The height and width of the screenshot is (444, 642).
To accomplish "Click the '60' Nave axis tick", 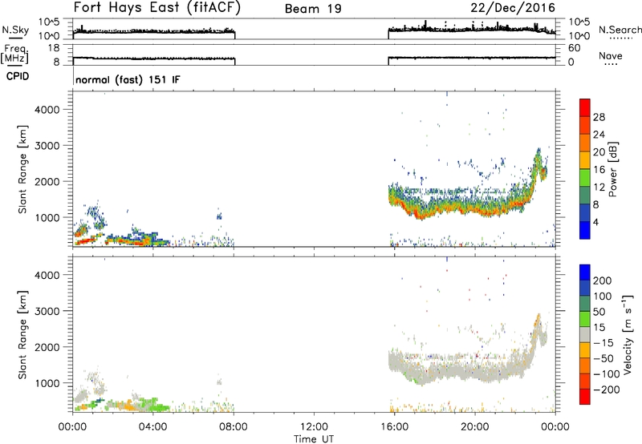I will (574, 48).
